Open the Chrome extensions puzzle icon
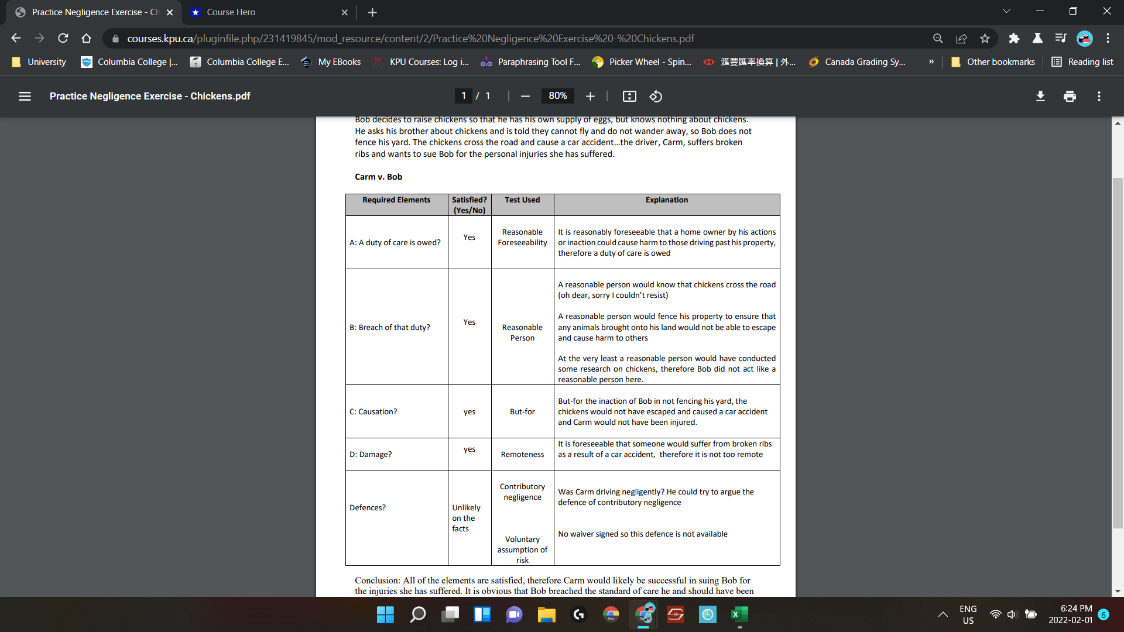Image resolution: width=1124 pixels, height=632 pixels. 1014,38
